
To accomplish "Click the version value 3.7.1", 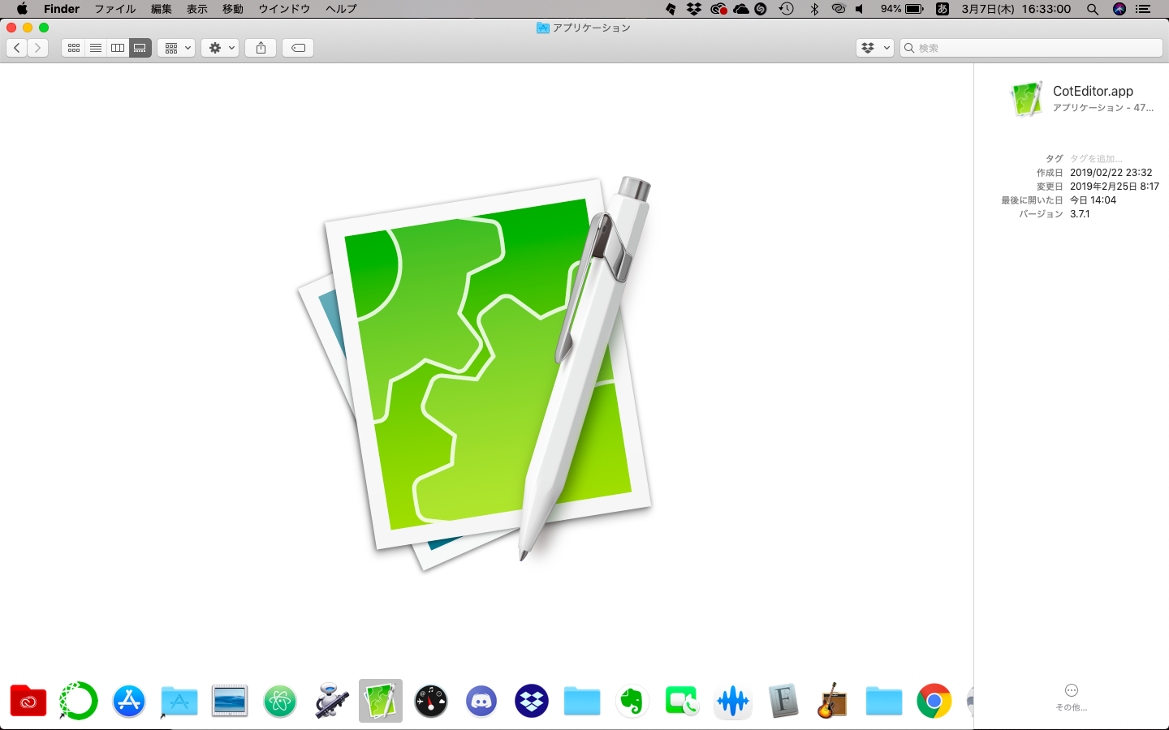I will 1080,214.
